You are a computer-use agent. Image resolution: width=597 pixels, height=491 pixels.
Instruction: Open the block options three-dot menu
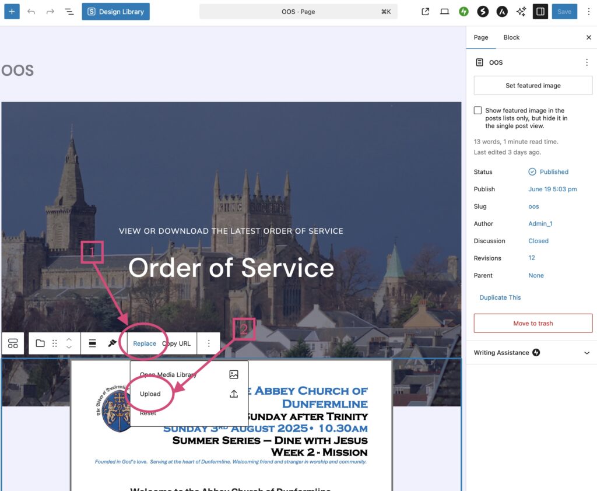coord(209,343)
